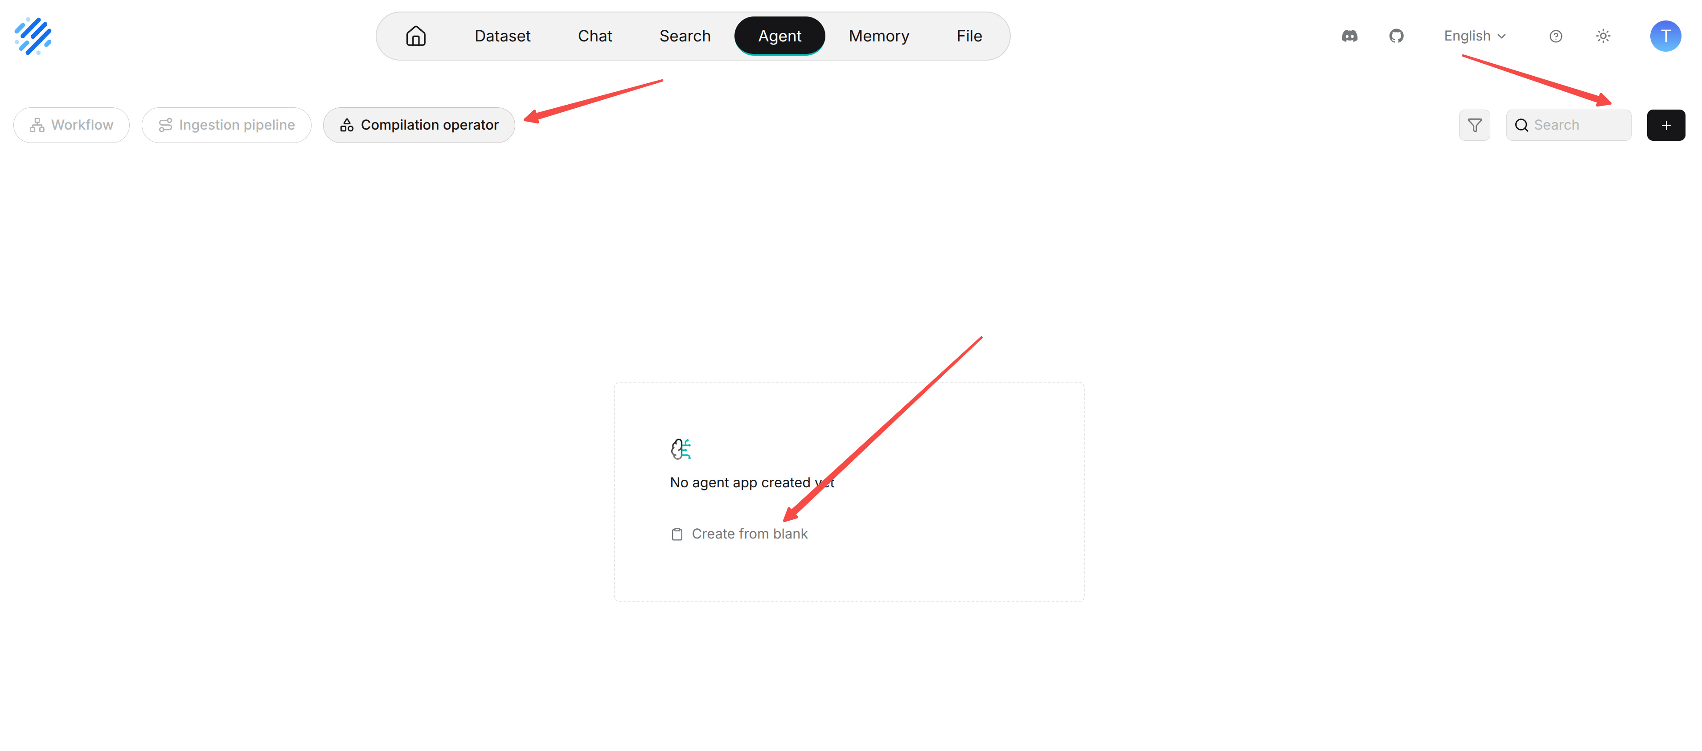This screenshot has height=751, width=1702.
Task: Click the 'No agent app created yet' text
Action: click(x=752, y=483)
